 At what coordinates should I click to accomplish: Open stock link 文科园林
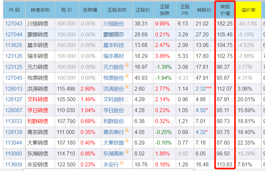[x=114, y=100]
